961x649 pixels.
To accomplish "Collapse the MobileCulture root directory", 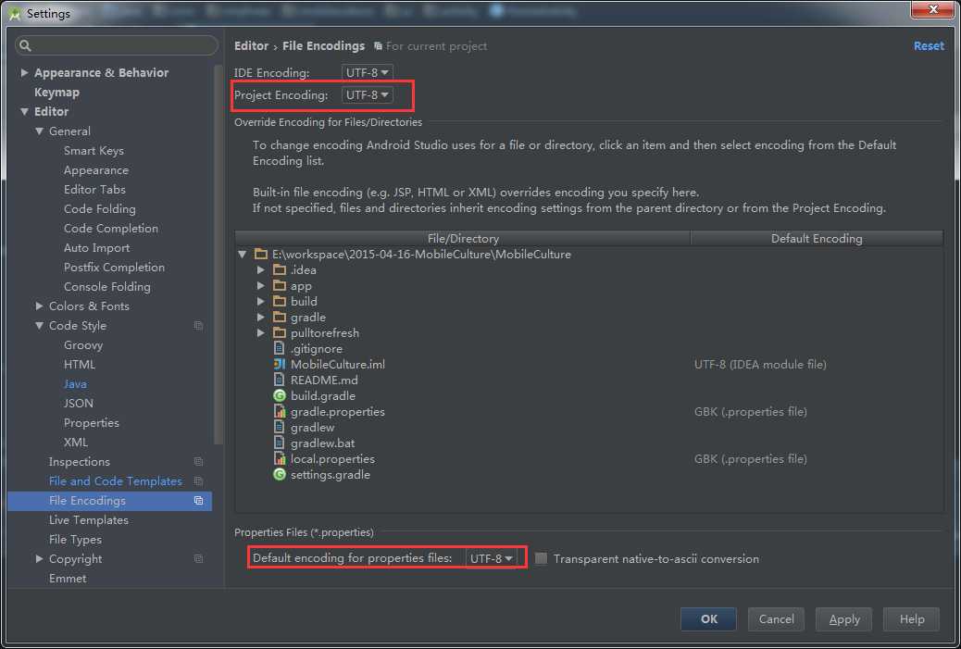I will point(243,254).
